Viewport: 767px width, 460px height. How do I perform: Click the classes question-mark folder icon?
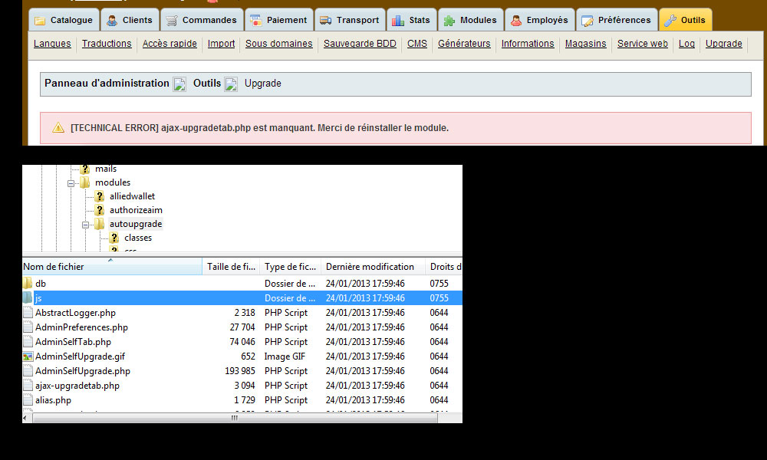pyautogui.click(x=114, y=238)
